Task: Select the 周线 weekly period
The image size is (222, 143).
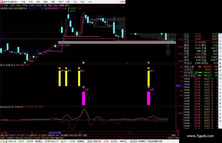Action: 50,5
